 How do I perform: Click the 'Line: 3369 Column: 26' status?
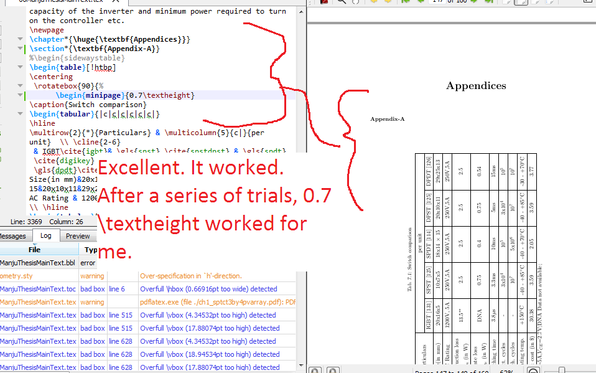[x=47, y=222]
